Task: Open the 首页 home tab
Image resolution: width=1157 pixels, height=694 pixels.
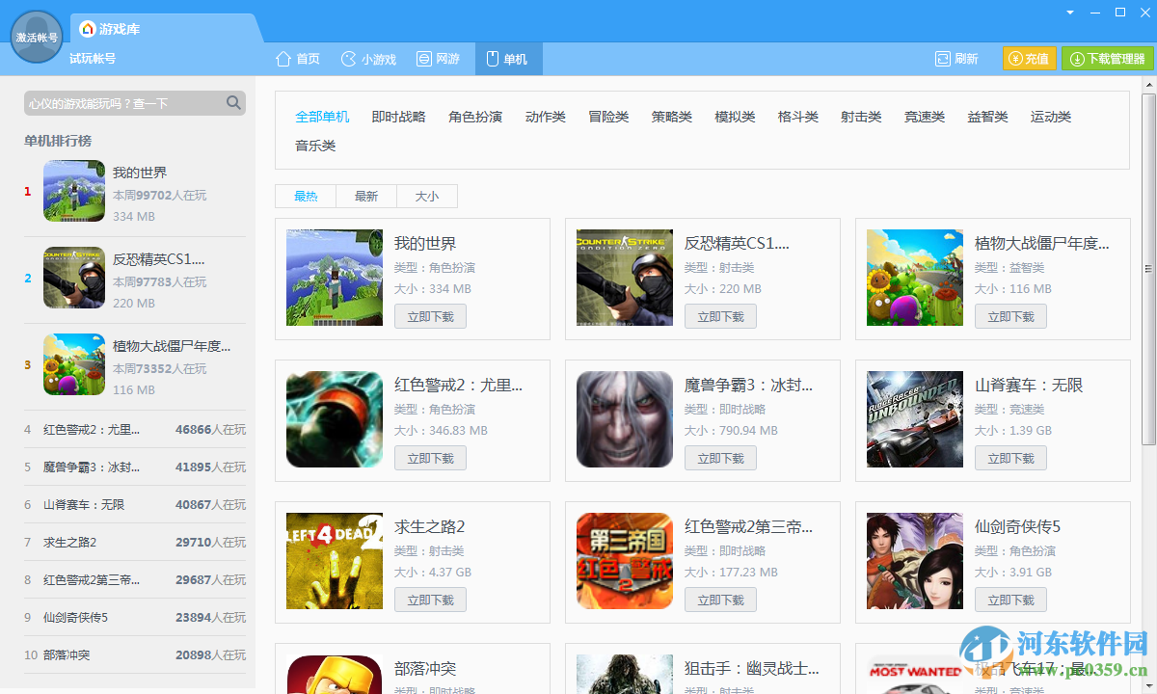Action: pos(297,59)
